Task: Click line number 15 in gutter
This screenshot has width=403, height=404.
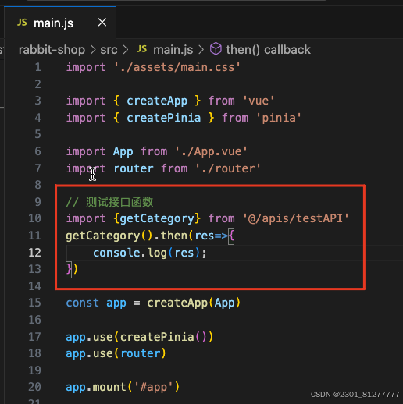Action: 34,303
